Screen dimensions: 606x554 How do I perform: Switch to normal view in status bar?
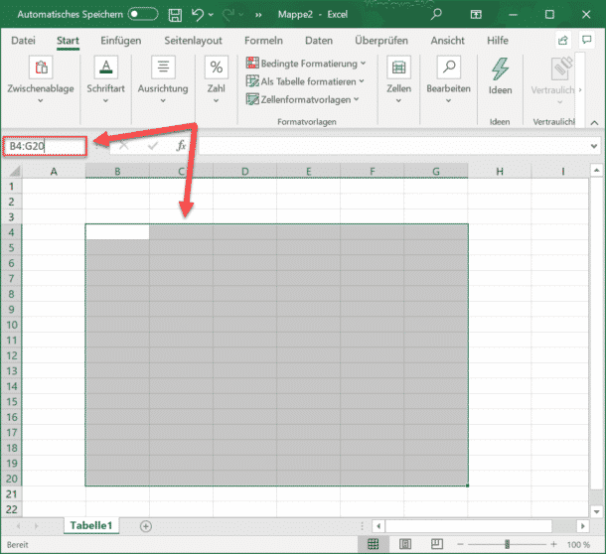click(373, 544)
